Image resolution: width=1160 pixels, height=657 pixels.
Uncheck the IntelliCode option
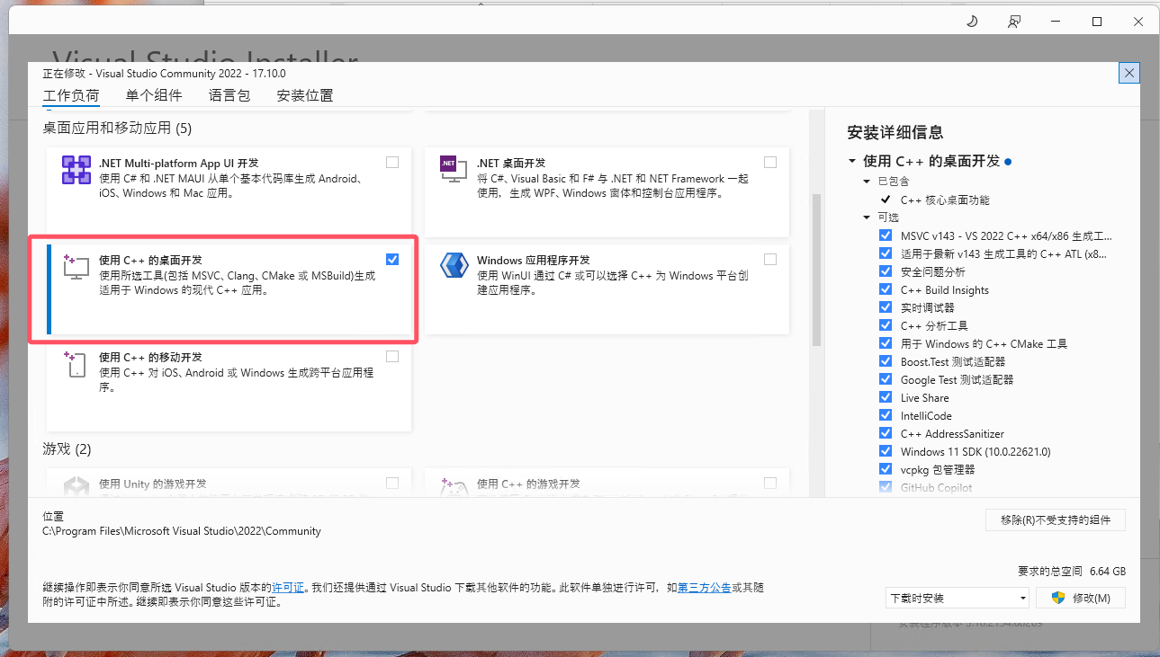886,415
